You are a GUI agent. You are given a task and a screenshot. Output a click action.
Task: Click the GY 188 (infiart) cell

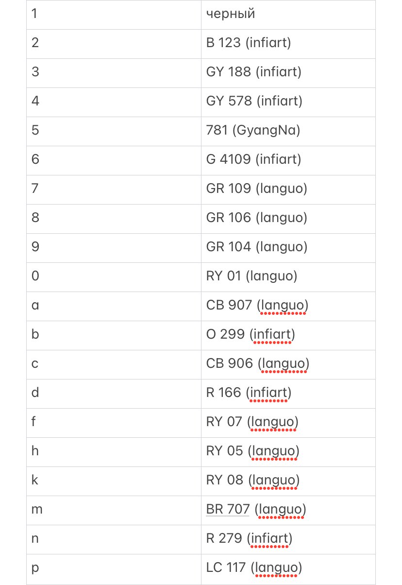(288, 73)
